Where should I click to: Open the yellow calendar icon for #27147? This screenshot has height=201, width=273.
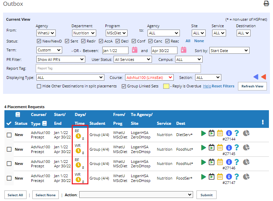pyautogui.click(x=220, y=177)
